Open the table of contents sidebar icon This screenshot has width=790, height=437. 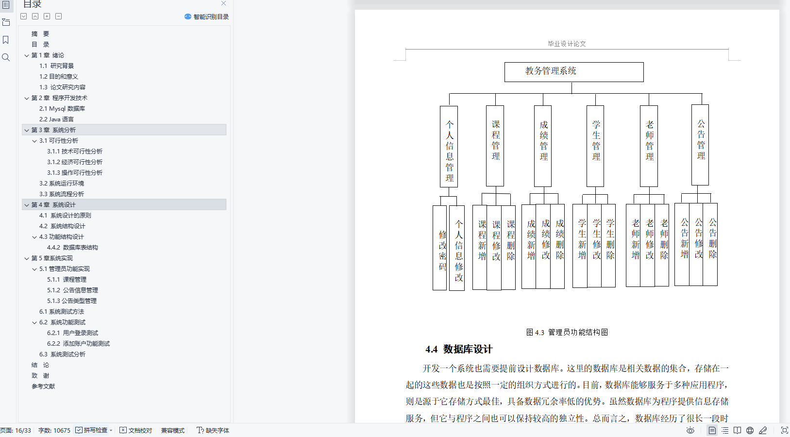point(6,5)
